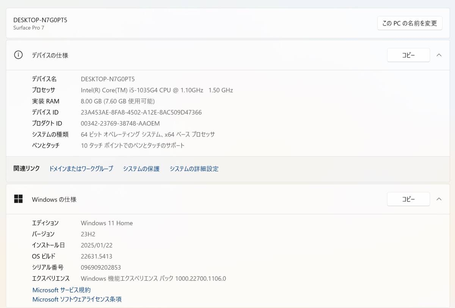Click the Windows logo icon beside Windows の仕様
This screenshot has height=308, width=455.
[x=18, y=199]
